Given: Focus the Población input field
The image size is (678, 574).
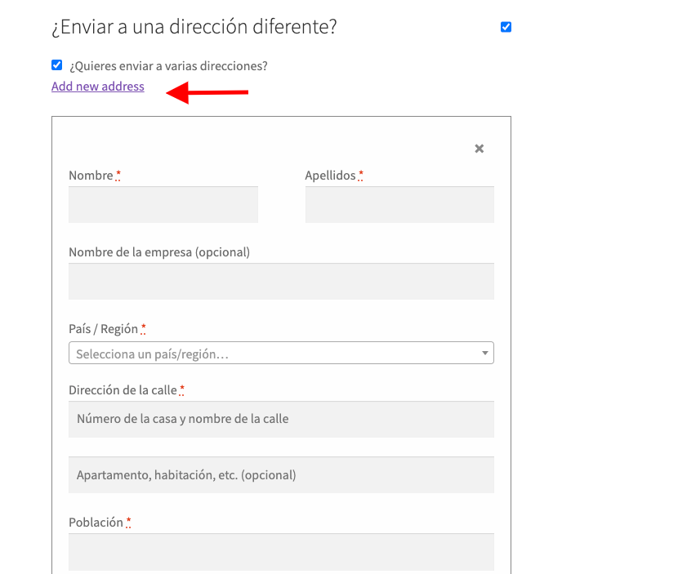Looking at the screenshot, I should click(x=281, y=552).
